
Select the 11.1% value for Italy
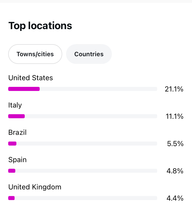[x=175, y=117]
